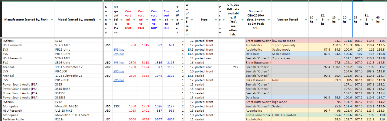Image resolution: width=387 pixels, height=121 pixels.
Task: Select the 'PB12-NSD' model cell
Action: [x=79, y=80]
